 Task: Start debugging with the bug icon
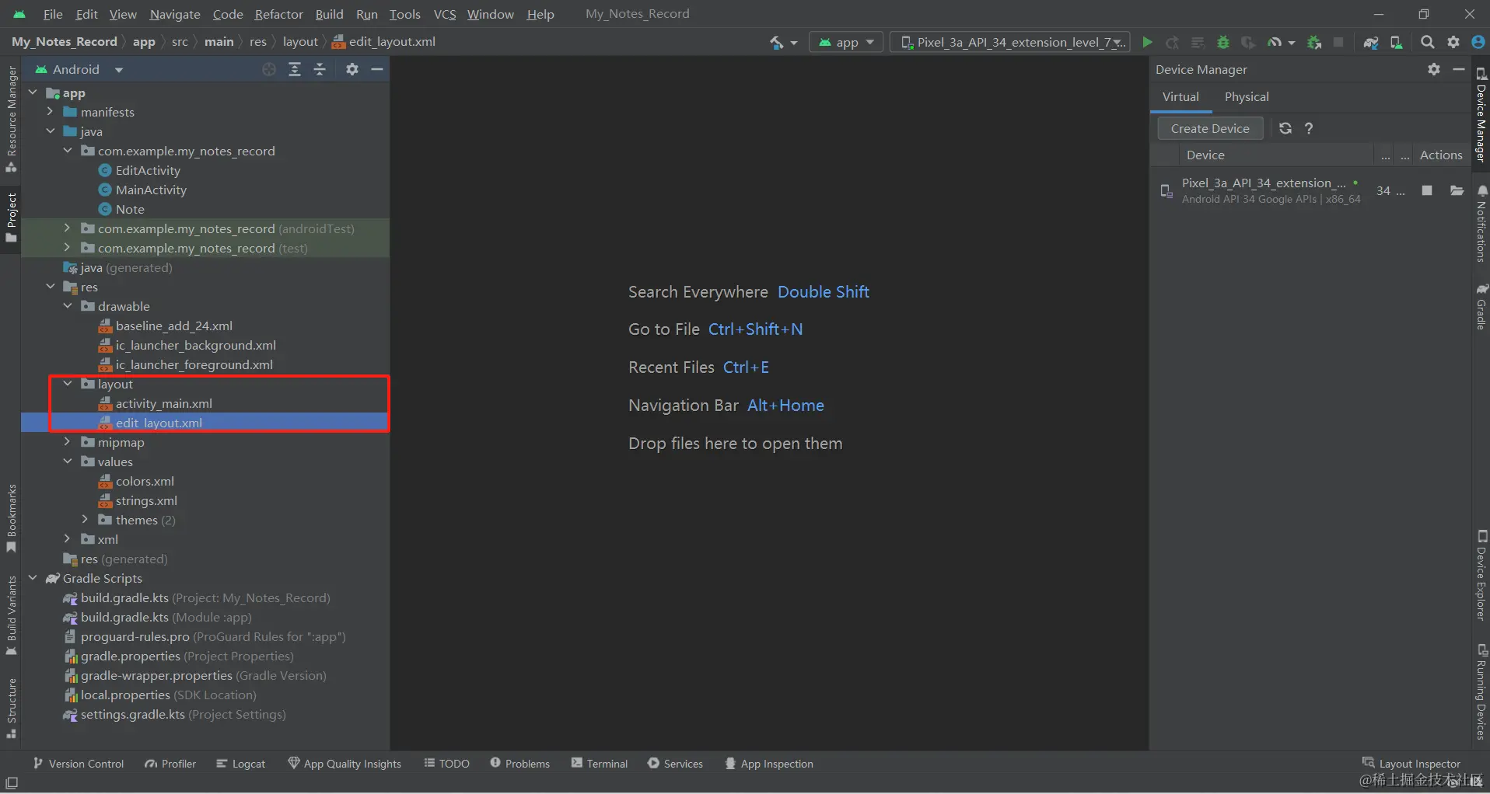coord(1223,42)
